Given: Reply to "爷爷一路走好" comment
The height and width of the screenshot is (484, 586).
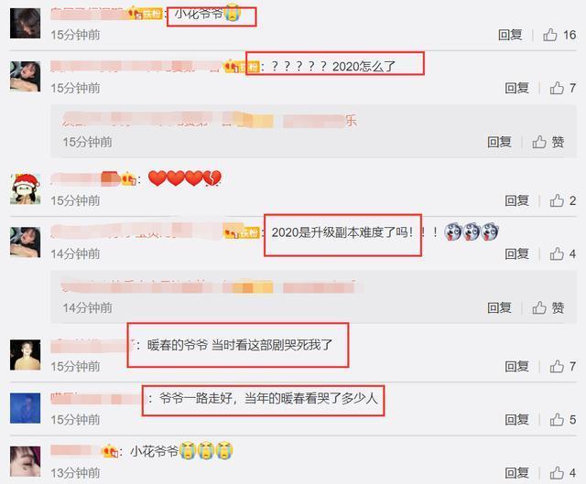Looking at the screenshot, I should tap(516, 420).
